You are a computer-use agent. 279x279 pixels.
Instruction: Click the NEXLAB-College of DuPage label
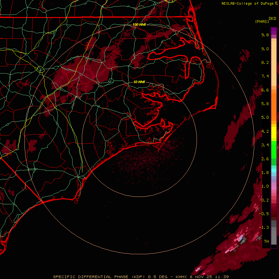(x=247, y=3)
